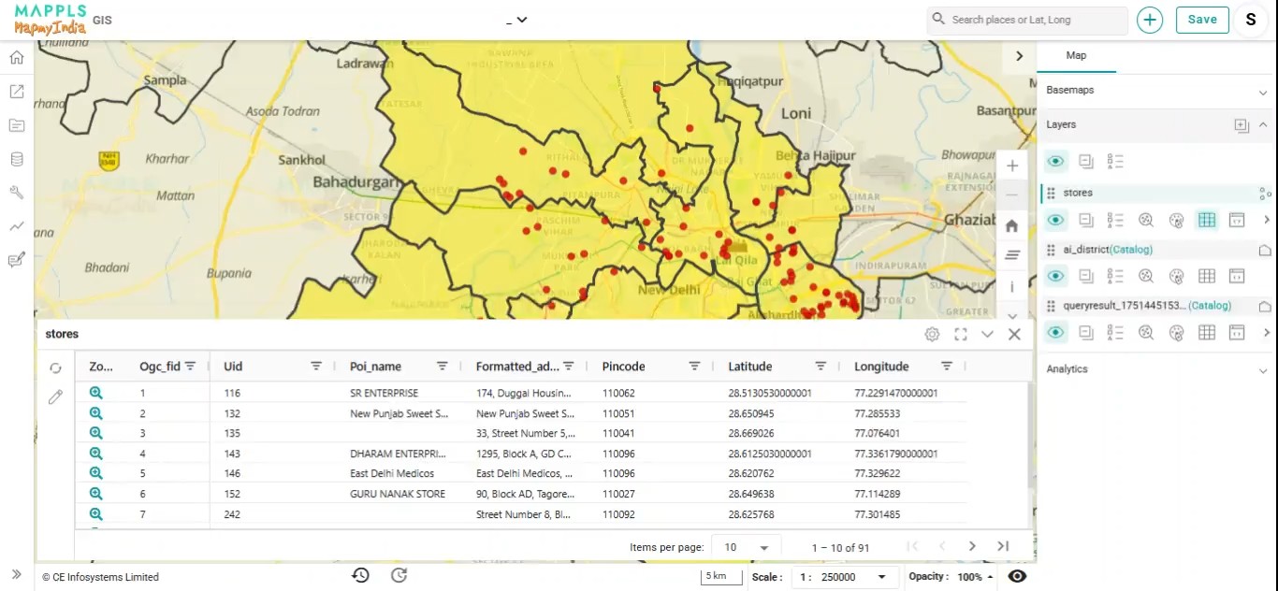1278x591 pixels.
Task: Hide the ai_district layer with eye icon
Action: tap(1055, 276)
